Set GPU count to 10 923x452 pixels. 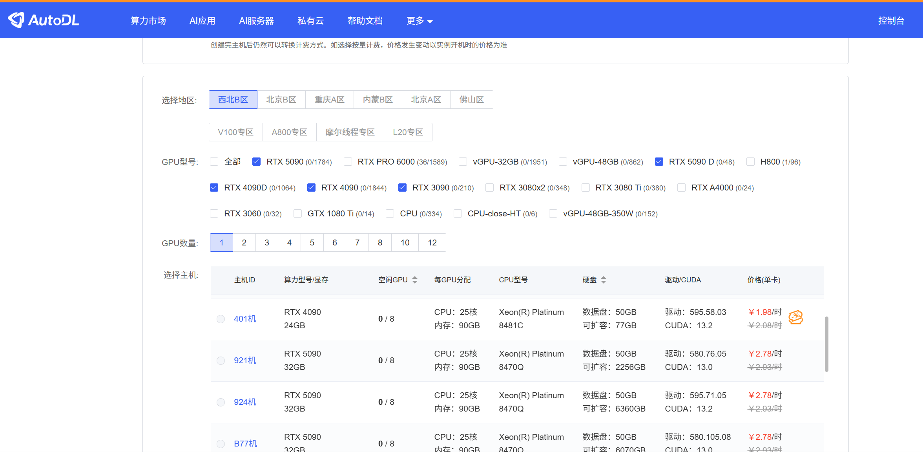(405, 243)
